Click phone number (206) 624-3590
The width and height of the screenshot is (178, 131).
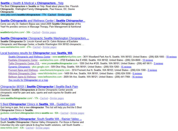click(123, 73)
